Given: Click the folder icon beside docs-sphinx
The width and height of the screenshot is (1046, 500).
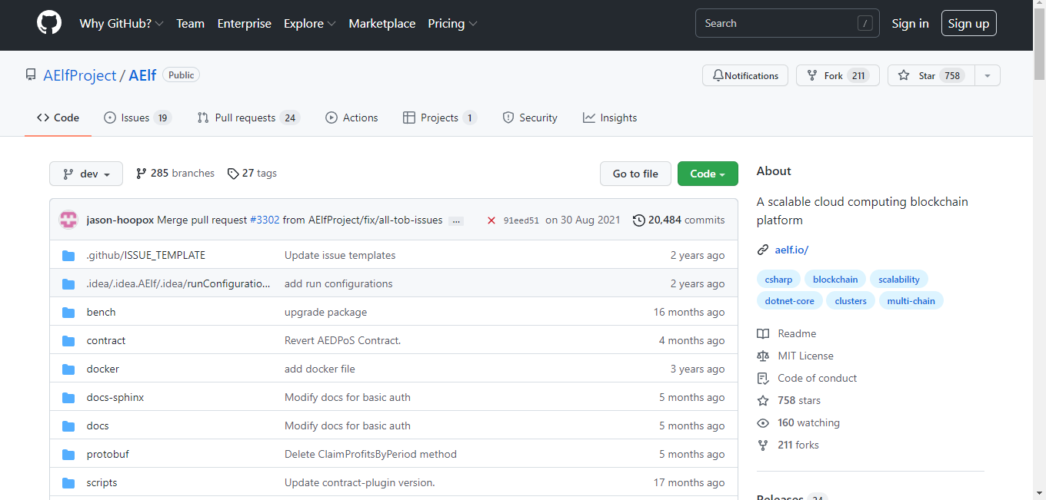Looking at the screenshot, I should point(68,398).
